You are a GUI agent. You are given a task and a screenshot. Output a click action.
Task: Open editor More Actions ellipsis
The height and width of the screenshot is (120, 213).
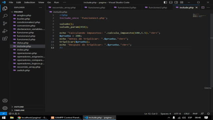[x=208, y=7]
